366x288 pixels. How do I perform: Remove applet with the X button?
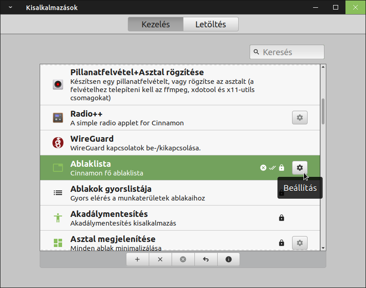(160, 259)
